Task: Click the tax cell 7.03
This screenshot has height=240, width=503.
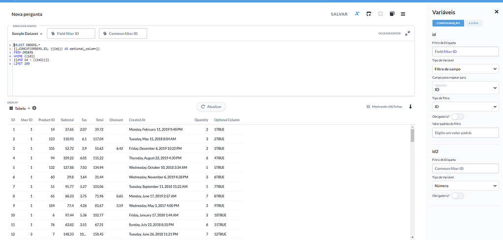Action: [83, 167]
